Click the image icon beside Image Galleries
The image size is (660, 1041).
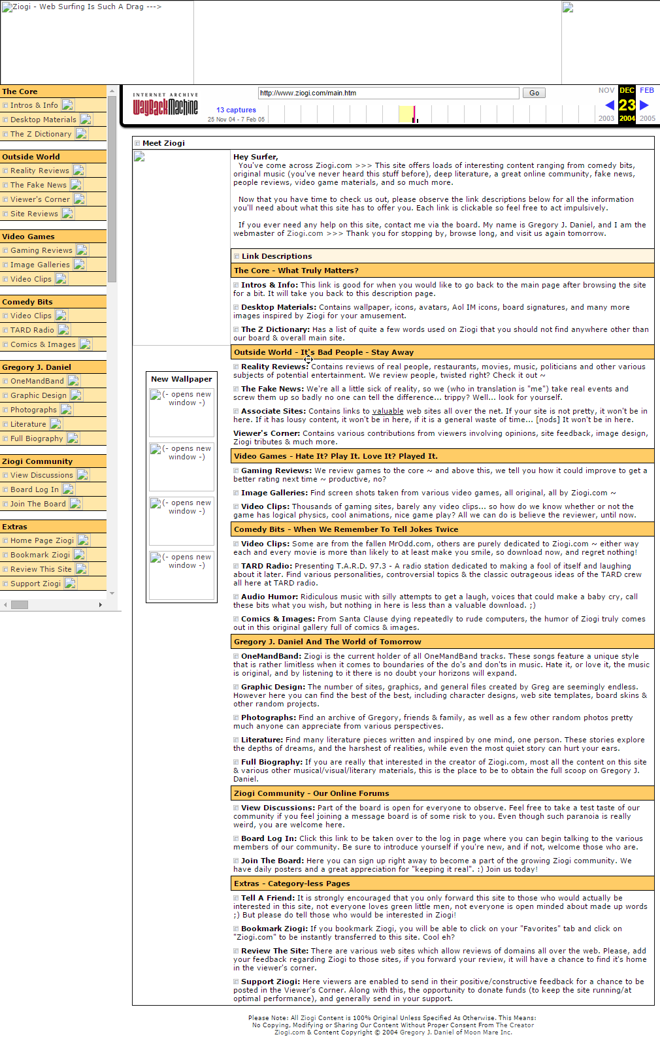pos(80,265)
